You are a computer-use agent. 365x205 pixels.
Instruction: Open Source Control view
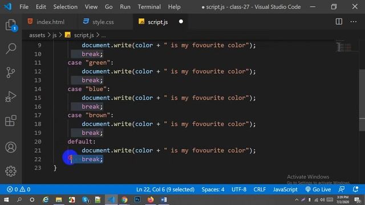click(x=11, y=72)
